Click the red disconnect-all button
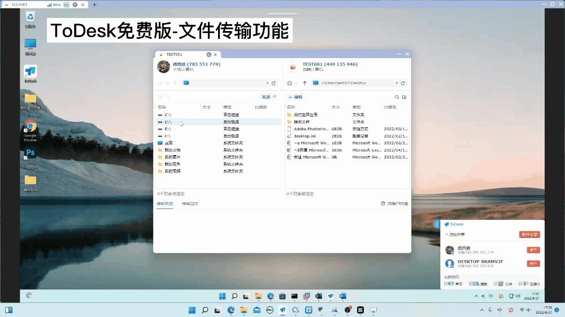 click(529, 234)
